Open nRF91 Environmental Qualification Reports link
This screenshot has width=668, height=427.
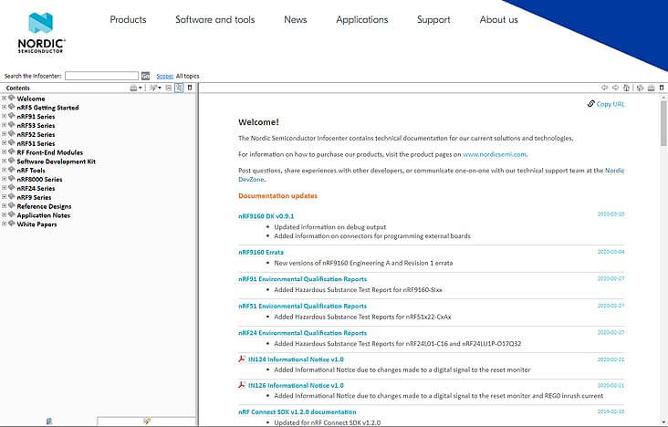point(302,279)
